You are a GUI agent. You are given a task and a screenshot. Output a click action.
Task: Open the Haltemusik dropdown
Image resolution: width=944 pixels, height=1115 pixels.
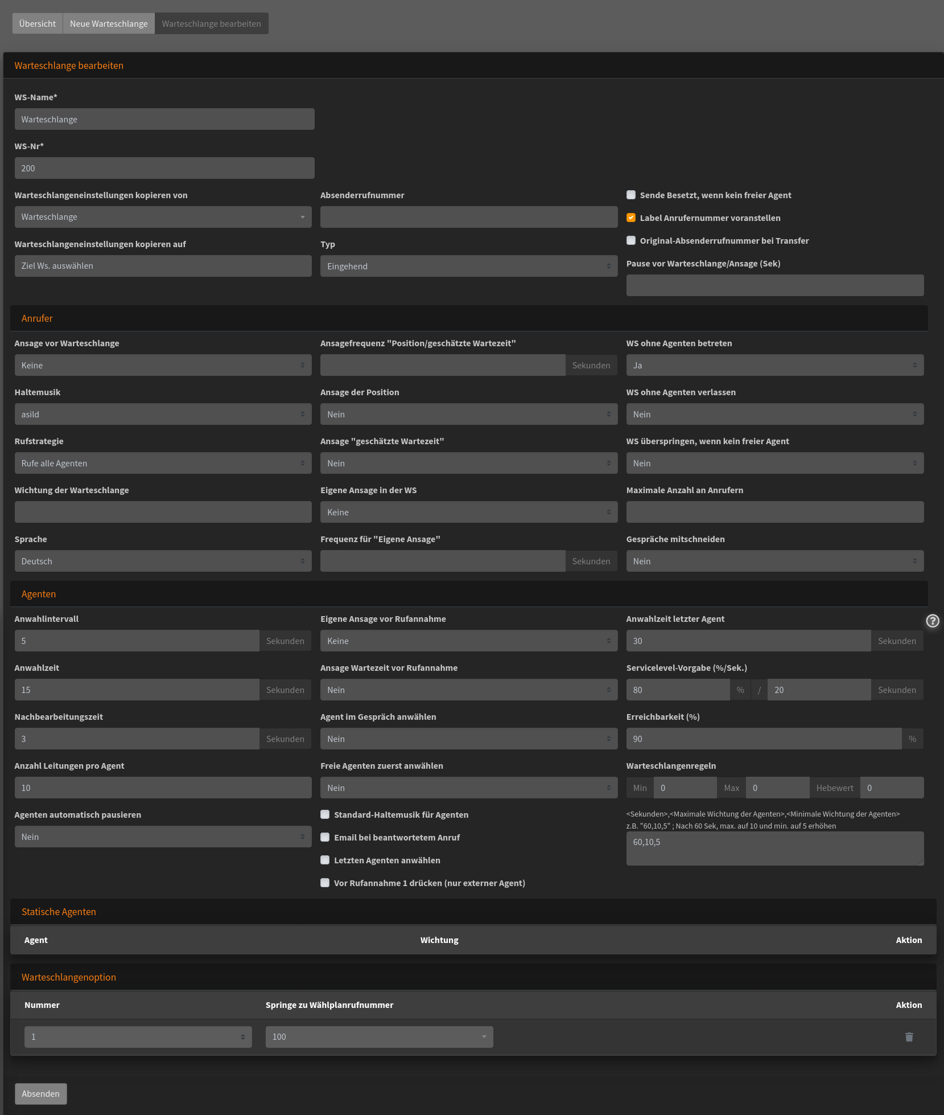click(x=163, y=414)
